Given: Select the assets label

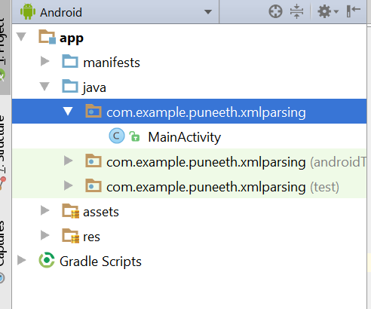Looking at the screenshot, I should click(x=101, y=213).
